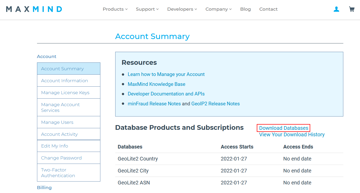The width and height of the screenshot is (360, 193).
Task: Select Manage Users
Action: pos(57,122)
